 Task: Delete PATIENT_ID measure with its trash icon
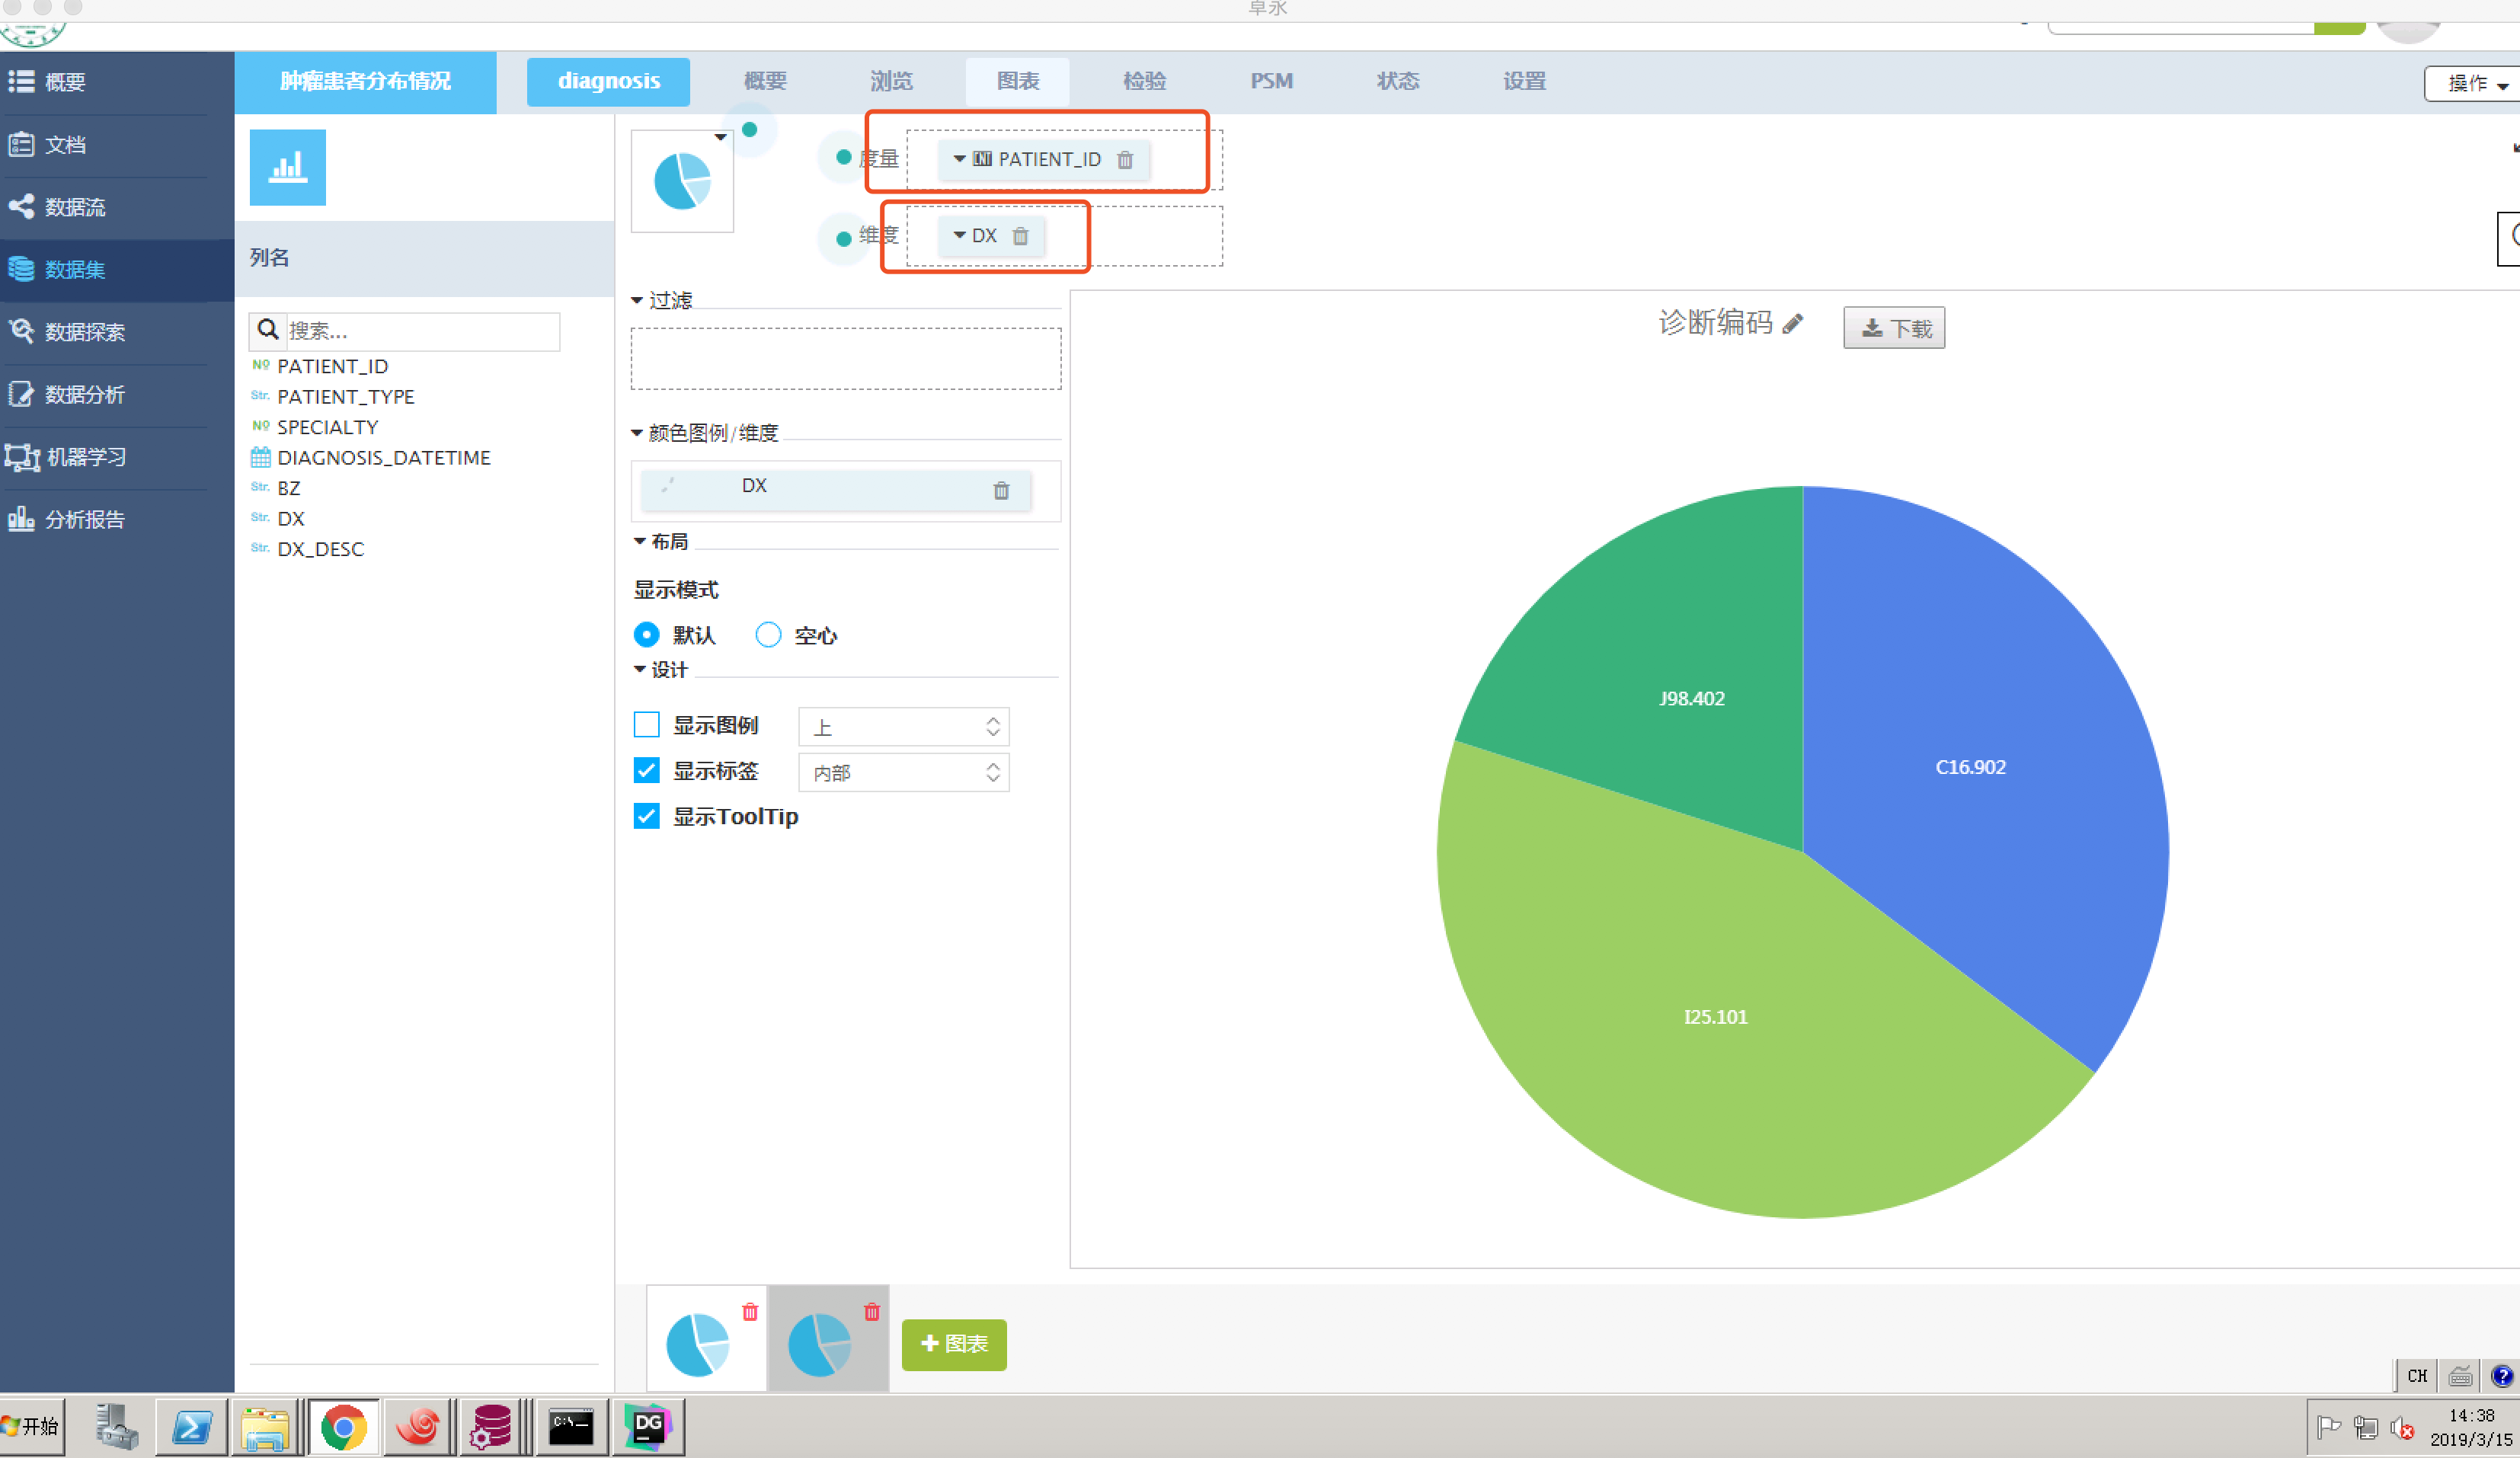pos(1125,160)
